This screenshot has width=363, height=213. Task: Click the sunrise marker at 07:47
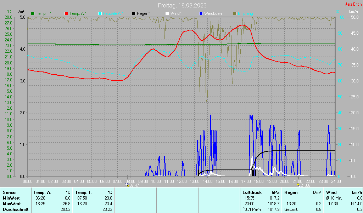[x=127, y=185]
